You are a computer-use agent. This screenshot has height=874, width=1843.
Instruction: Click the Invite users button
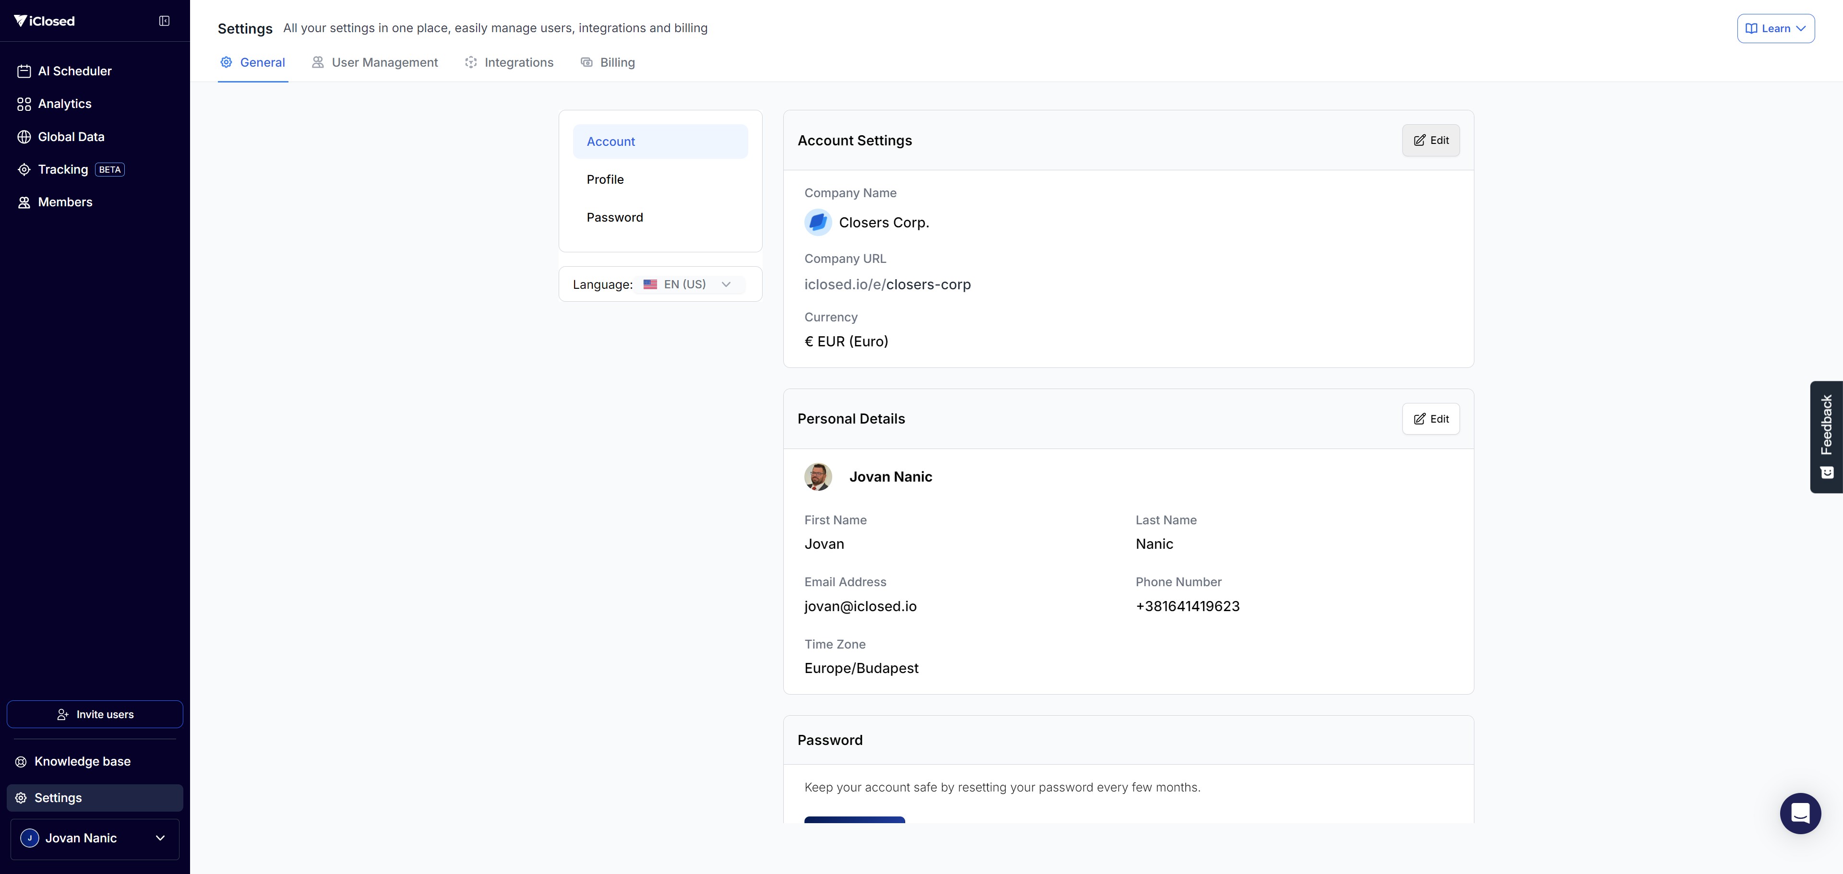(95, 714)
